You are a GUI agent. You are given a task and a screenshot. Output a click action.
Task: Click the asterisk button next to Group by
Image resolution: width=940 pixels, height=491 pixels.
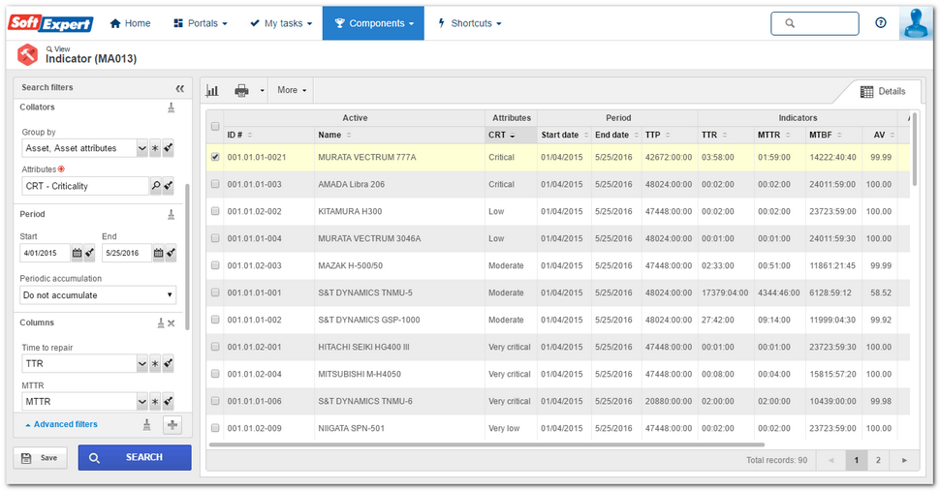pyautogui.click(x=155, y=148)
